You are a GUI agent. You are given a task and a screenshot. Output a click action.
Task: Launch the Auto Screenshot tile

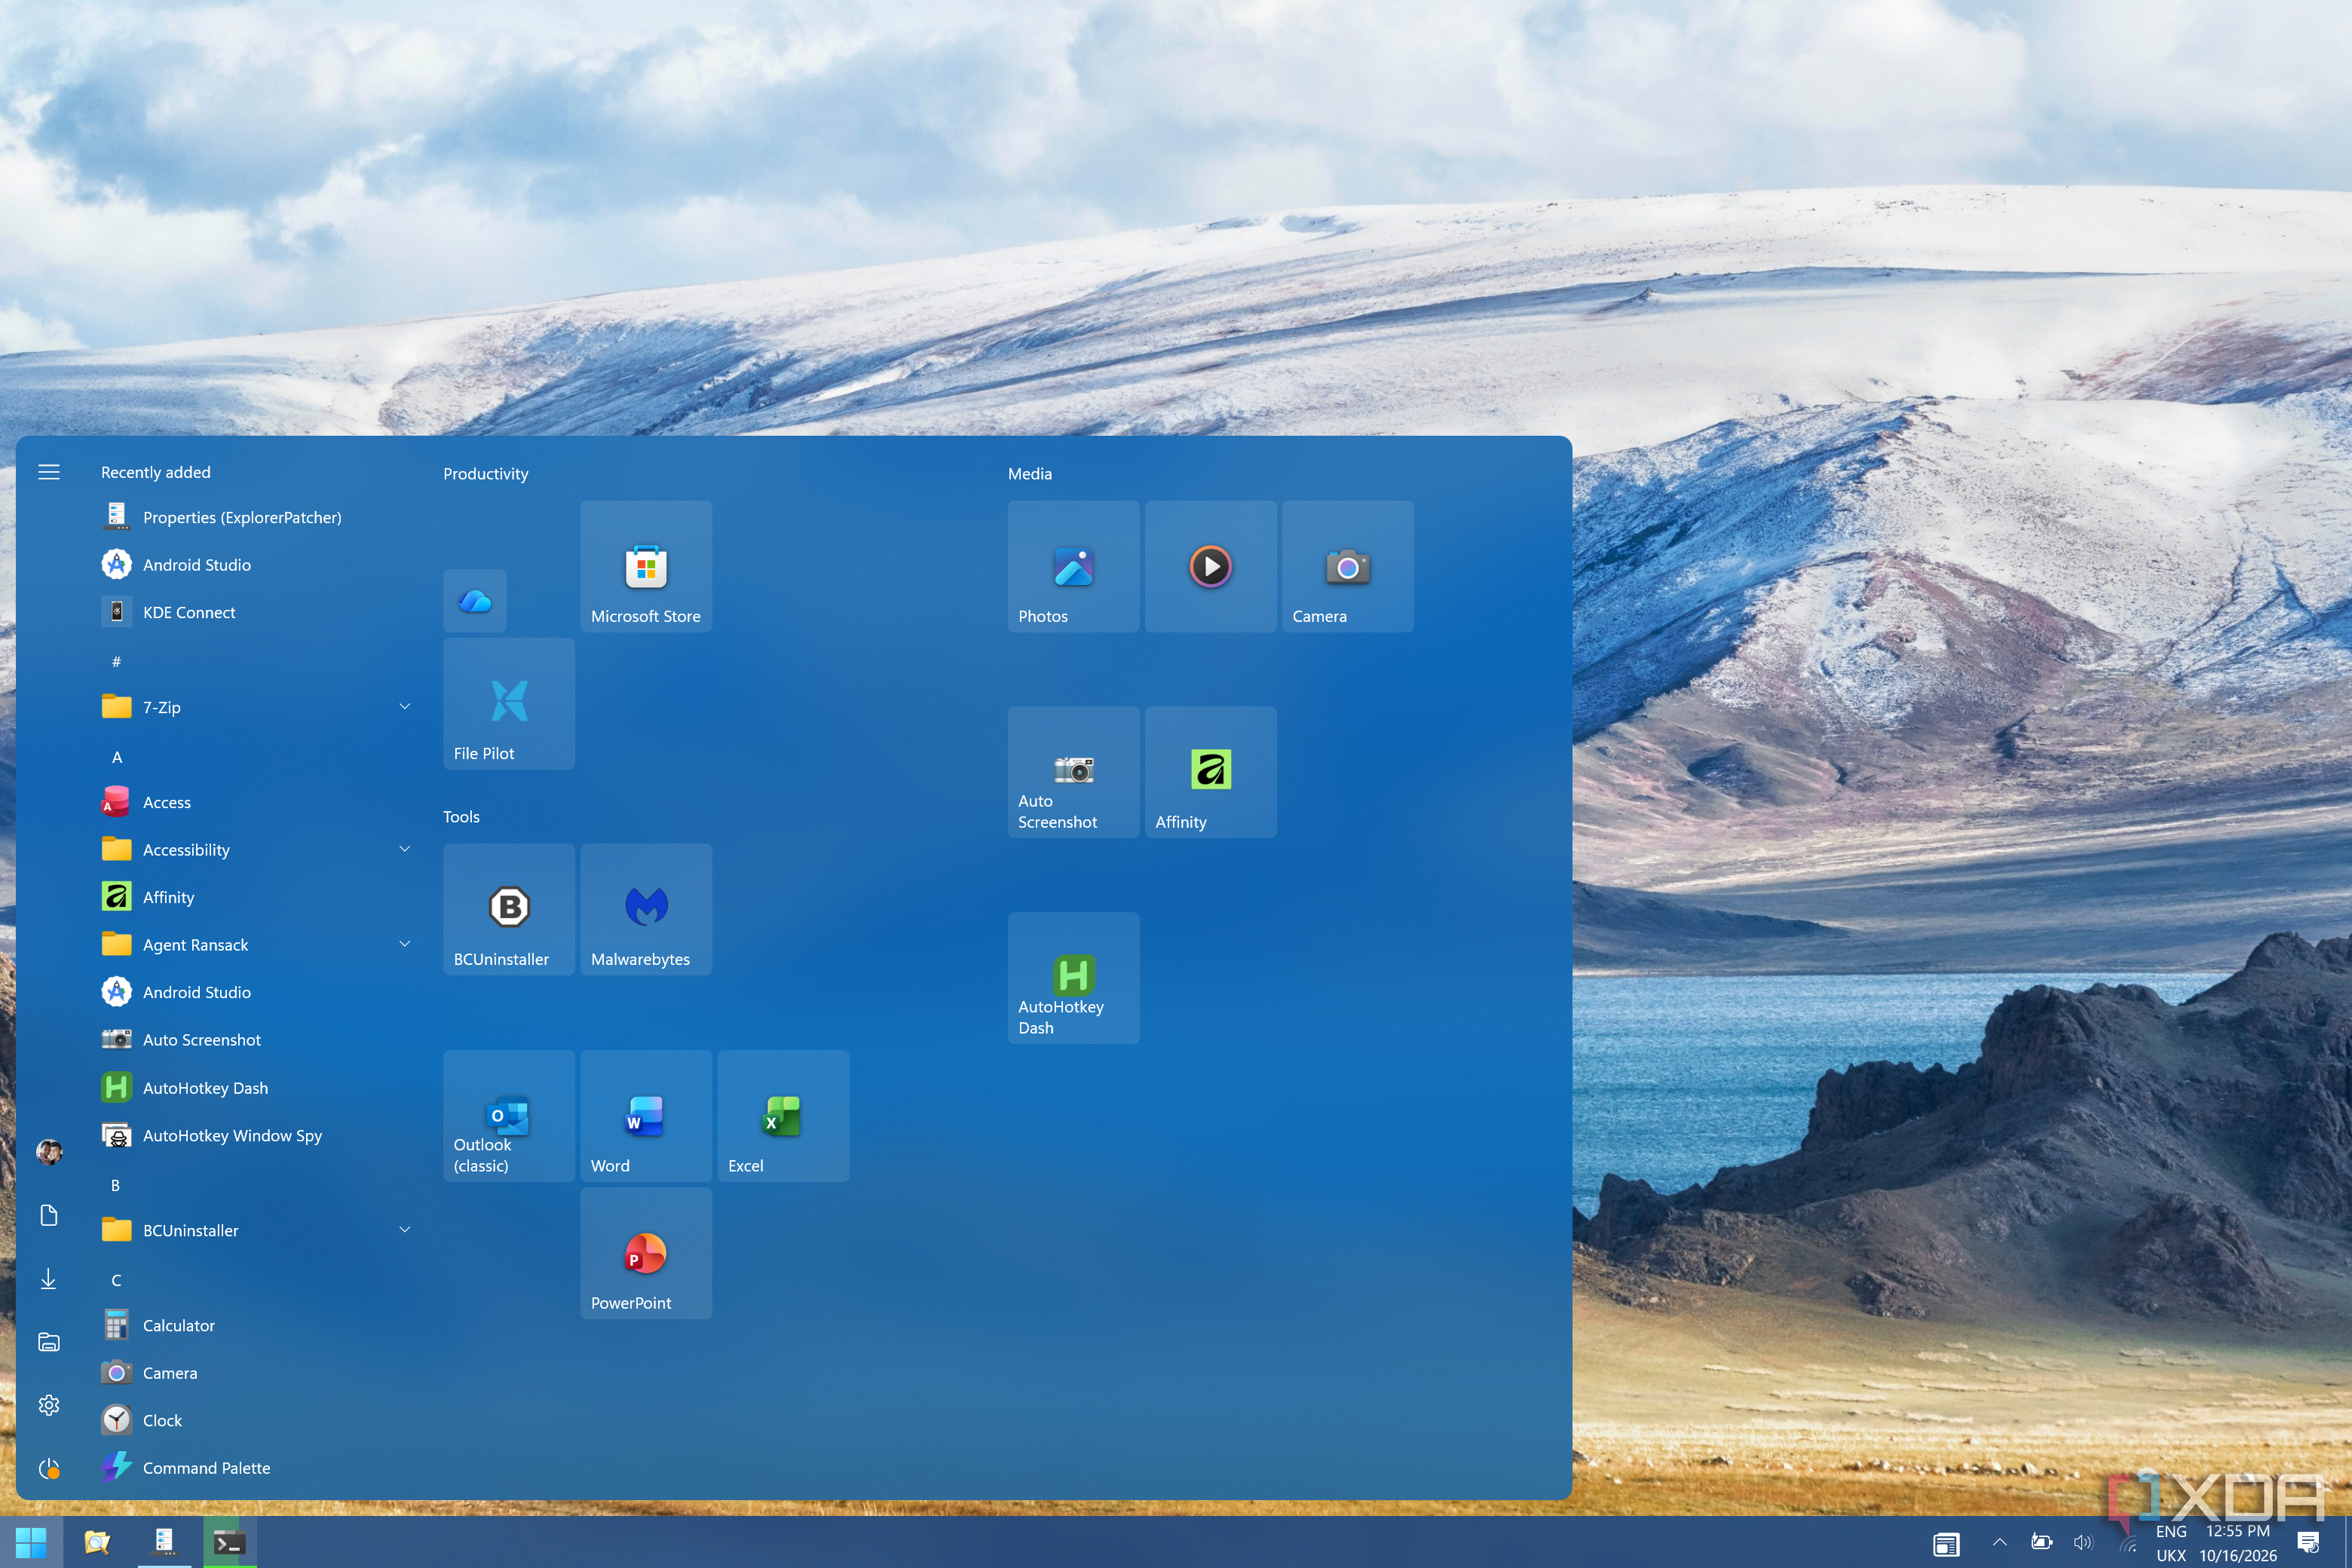tap(1073, 772)
